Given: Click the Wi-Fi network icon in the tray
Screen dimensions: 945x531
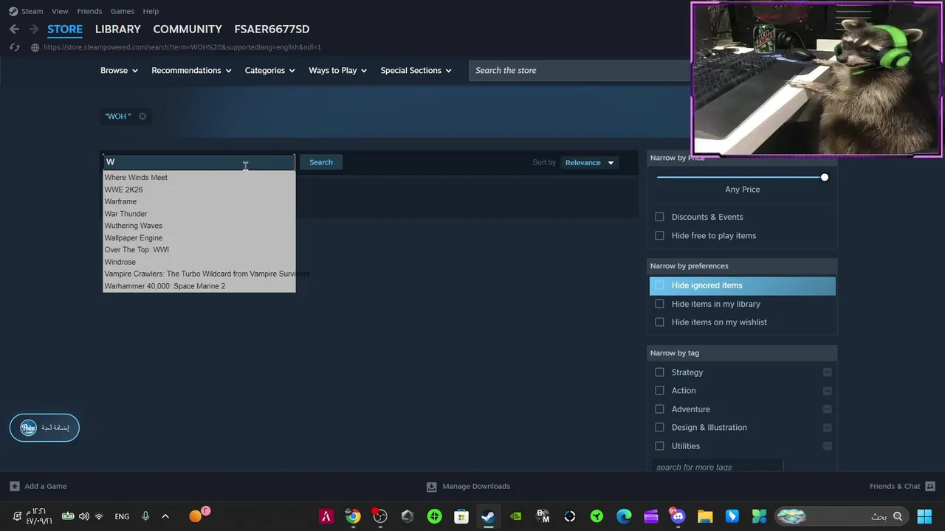Looking at the screenshot, I should point(100,516).
